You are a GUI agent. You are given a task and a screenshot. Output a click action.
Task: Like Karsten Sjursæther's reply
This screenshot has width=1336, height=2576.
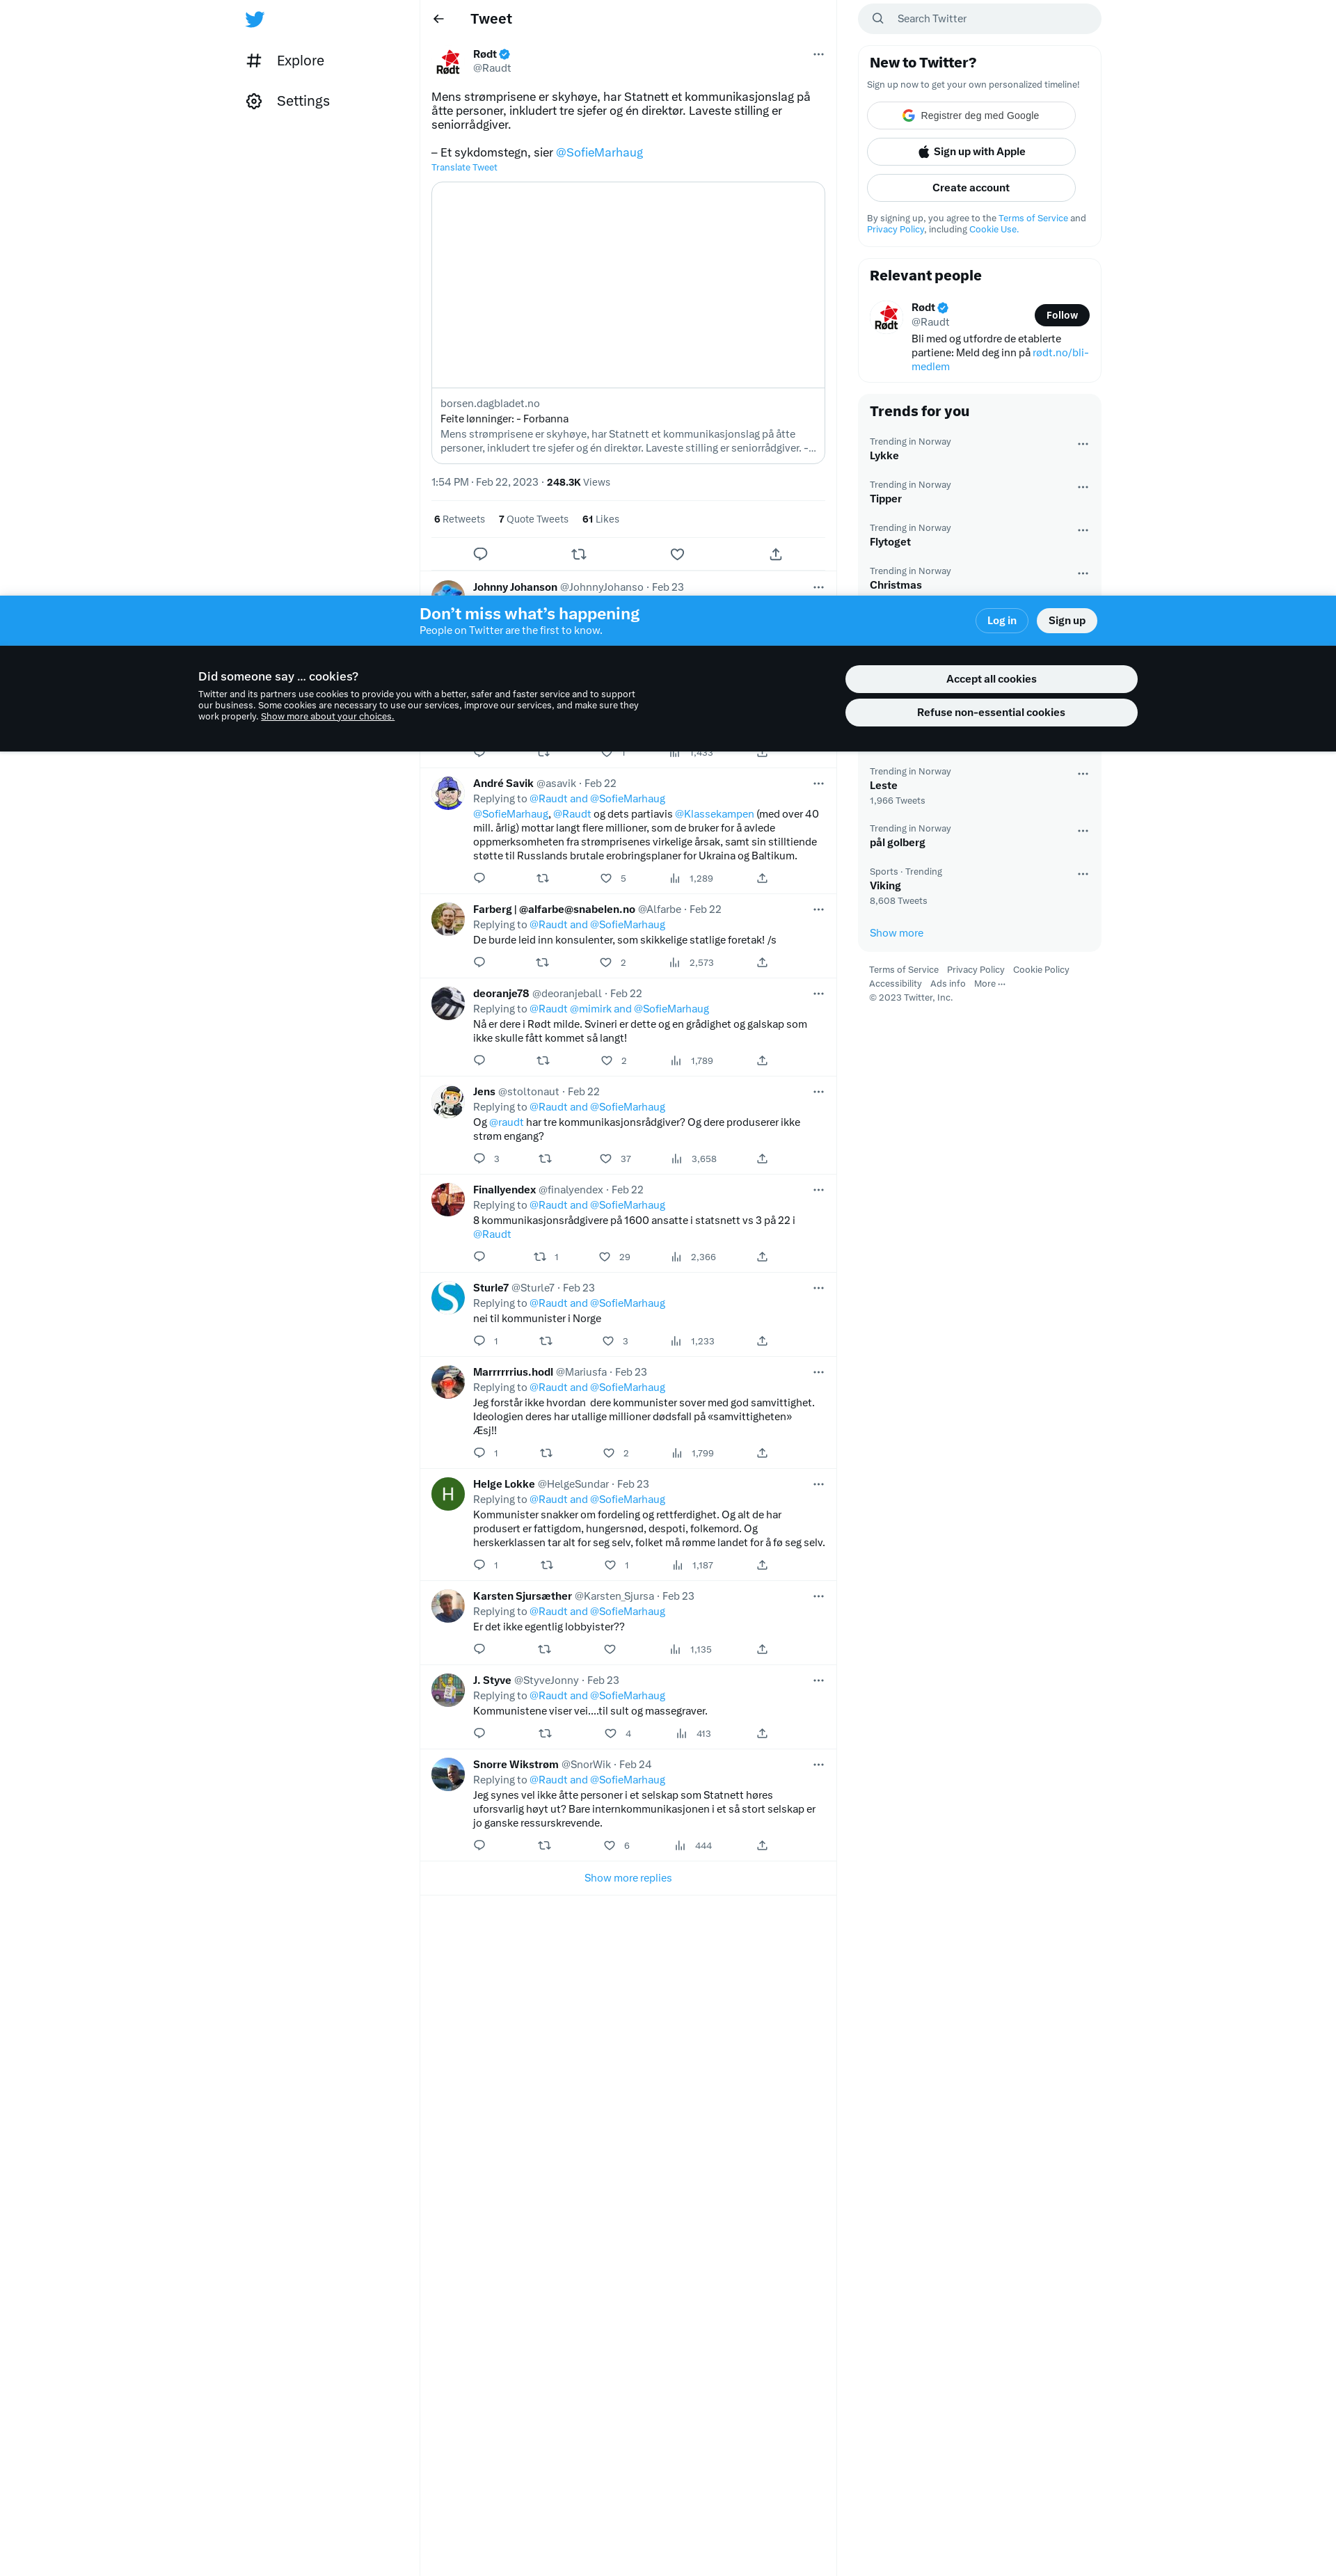tap(610, 1648)
